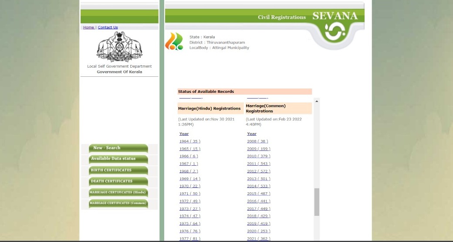Image resolution: width=453 pixels, height=242 pixels.
Task: Select DEATH CERTIFICATES menu
Action: 118,181
